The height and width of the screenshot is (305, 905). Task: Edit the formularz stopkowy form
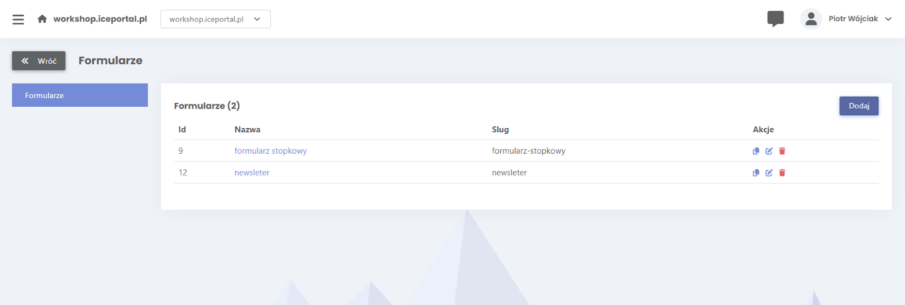tap(769, 151)
